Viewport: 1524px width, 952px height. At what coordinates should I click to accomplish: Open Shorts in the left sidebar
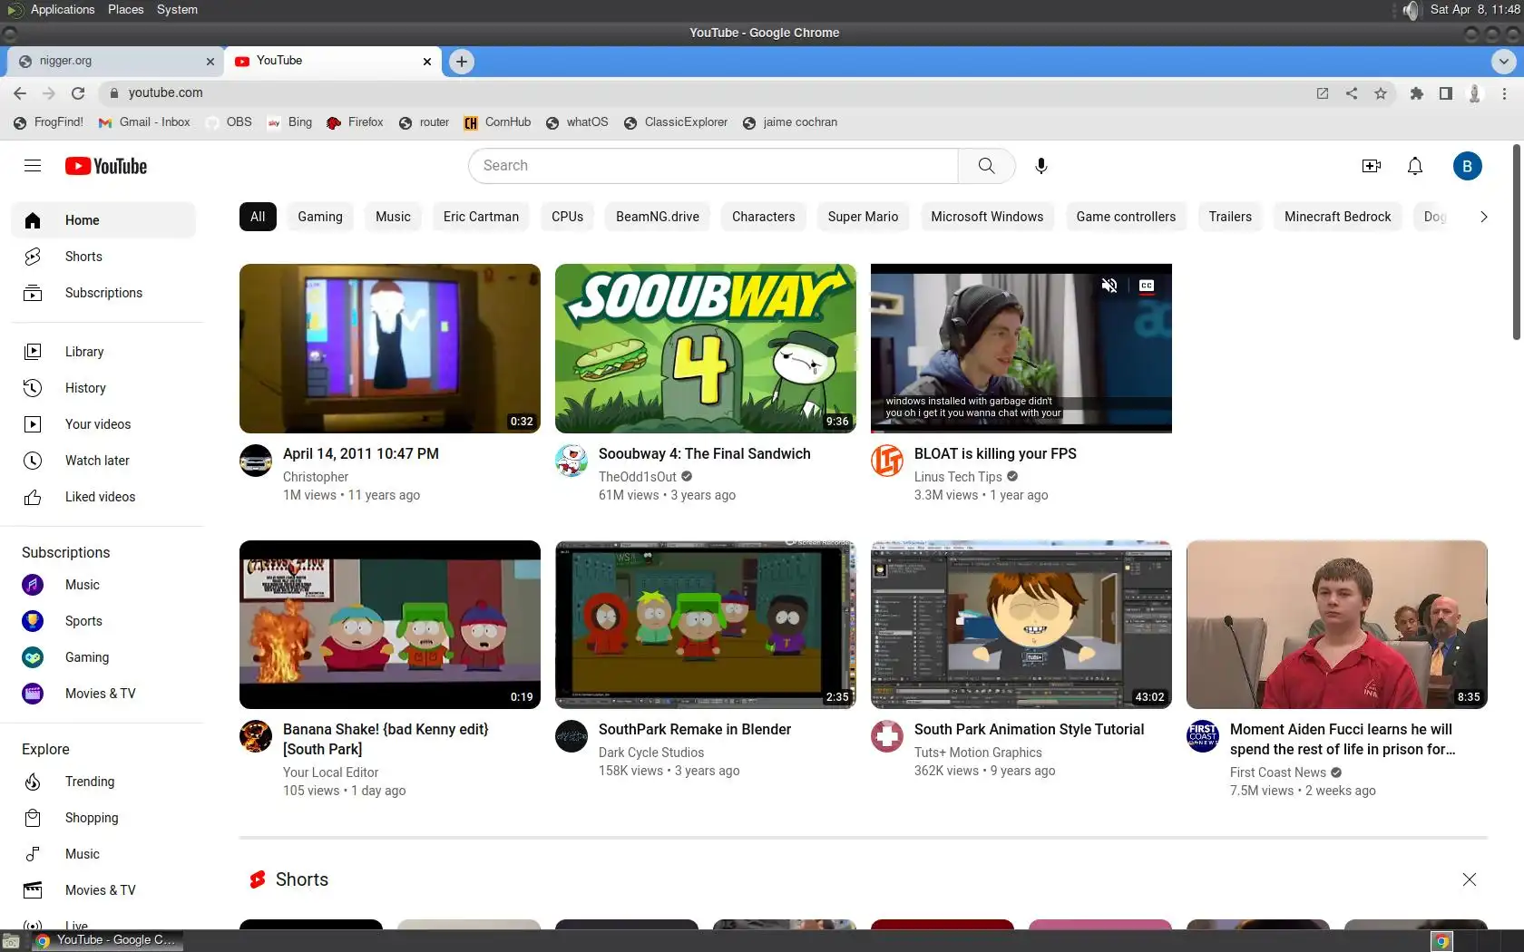tap(103, 257)
